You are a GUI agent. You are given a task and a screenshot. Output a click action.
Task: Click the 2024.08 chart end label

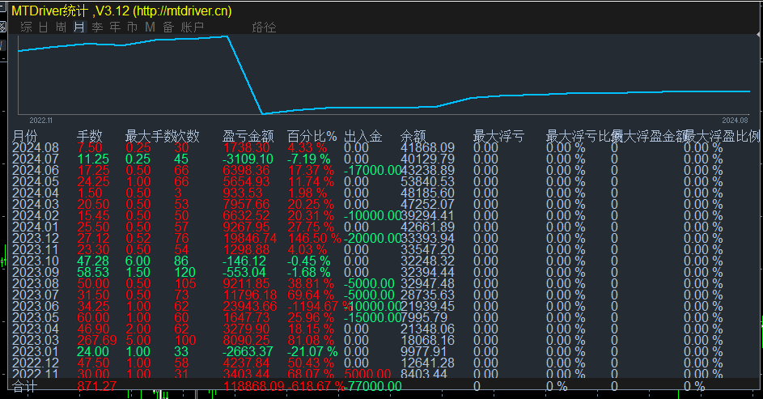point(735,121)
